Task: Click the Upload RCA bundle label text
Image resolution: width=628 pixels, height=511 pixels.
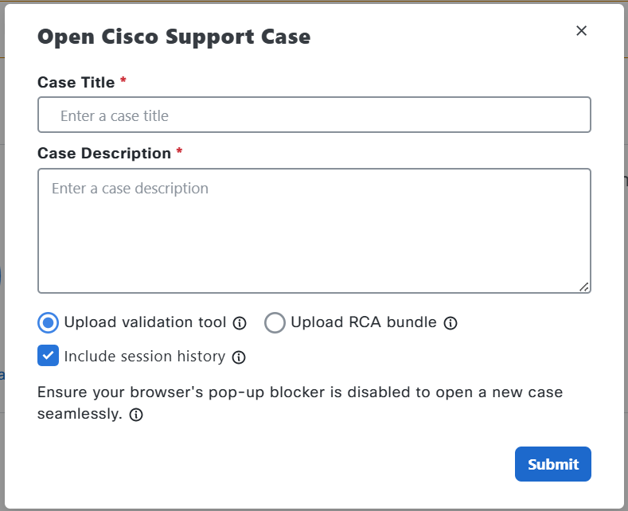Action: (363, 322)
